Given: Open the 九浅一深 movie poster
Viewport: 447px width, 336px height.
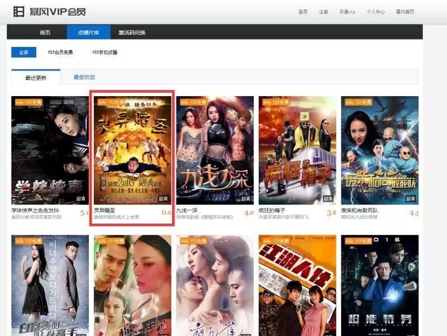Looking at the screenshot, I should 215,150.
